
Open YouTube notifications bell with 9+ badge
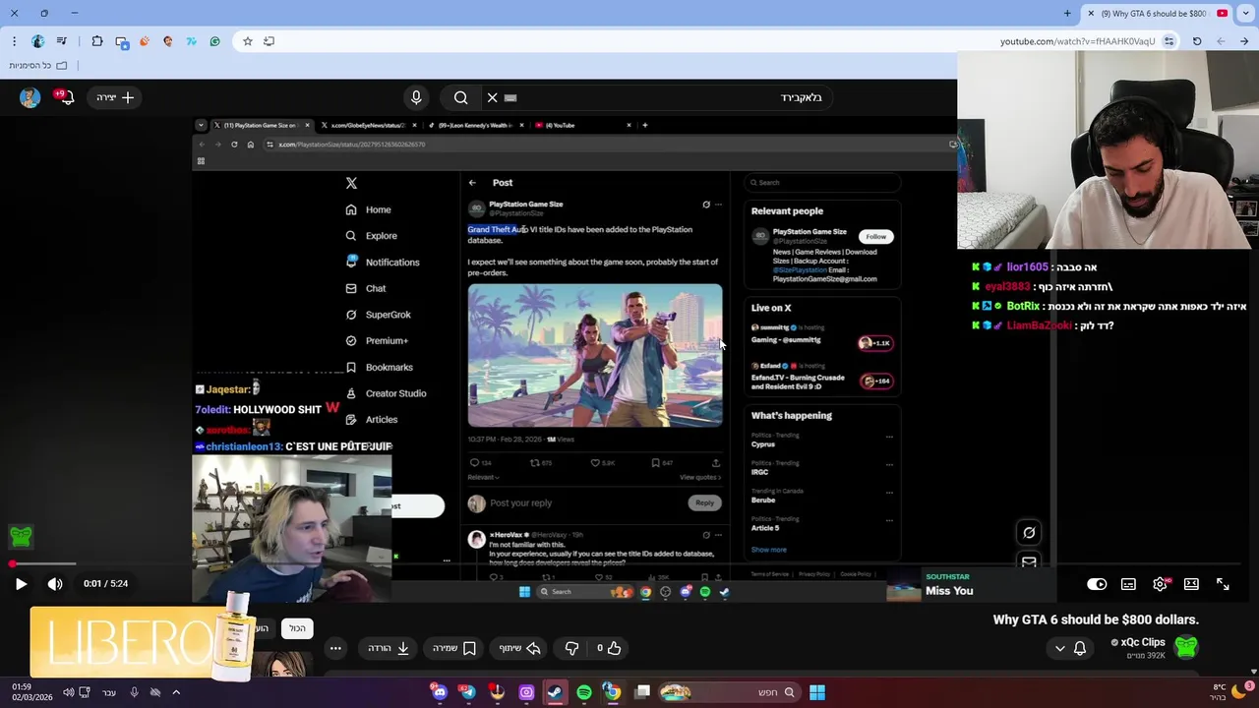65,97
